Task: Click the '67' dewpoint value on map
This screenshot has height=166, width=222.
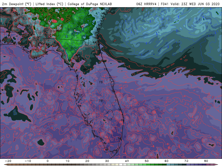Action: (x=84, y=59)
